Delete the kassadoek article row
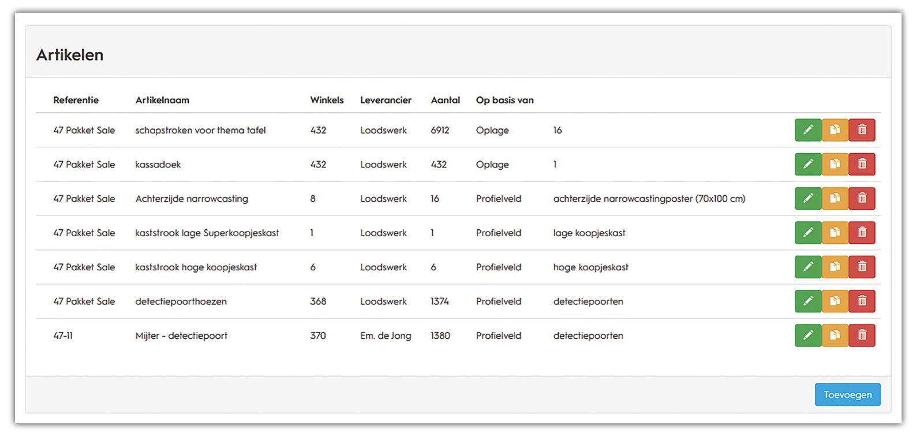 pos(862,164)
